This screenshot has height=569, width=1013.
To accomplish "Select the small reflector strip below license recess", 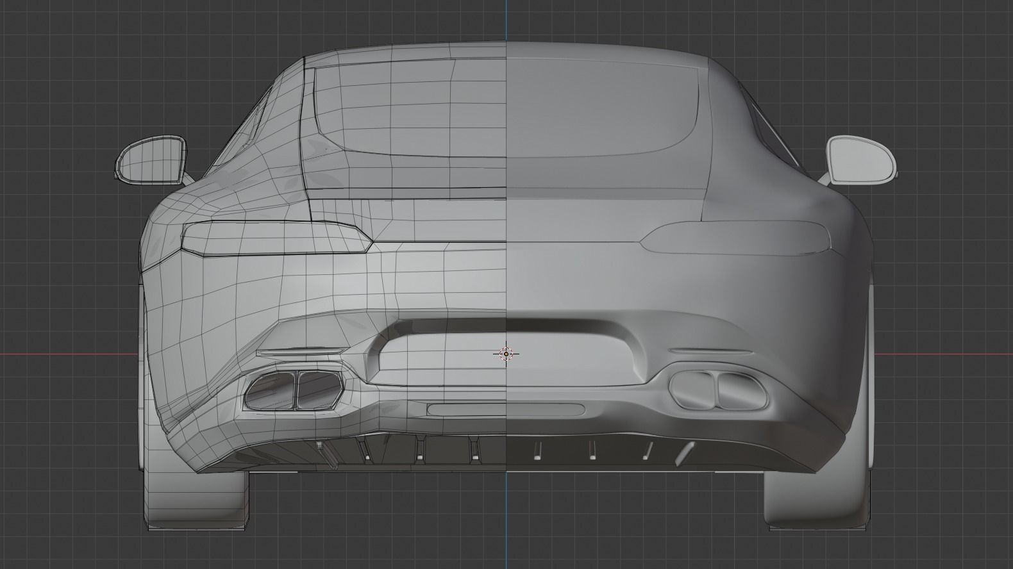I will click(506, 409).
